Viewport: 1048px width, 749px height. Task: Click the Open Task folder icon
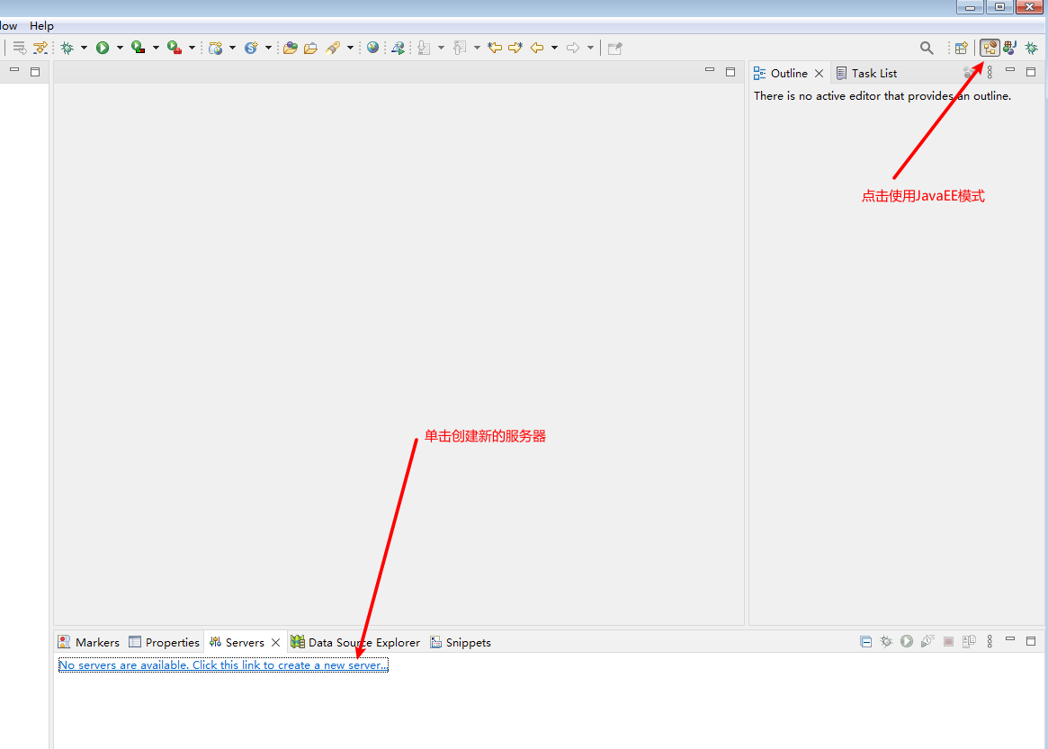click(x=310, y=48)
